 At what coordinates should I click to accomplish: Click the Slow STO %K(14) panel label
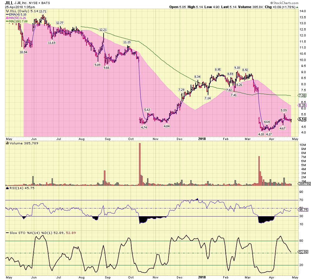(23, 232)
